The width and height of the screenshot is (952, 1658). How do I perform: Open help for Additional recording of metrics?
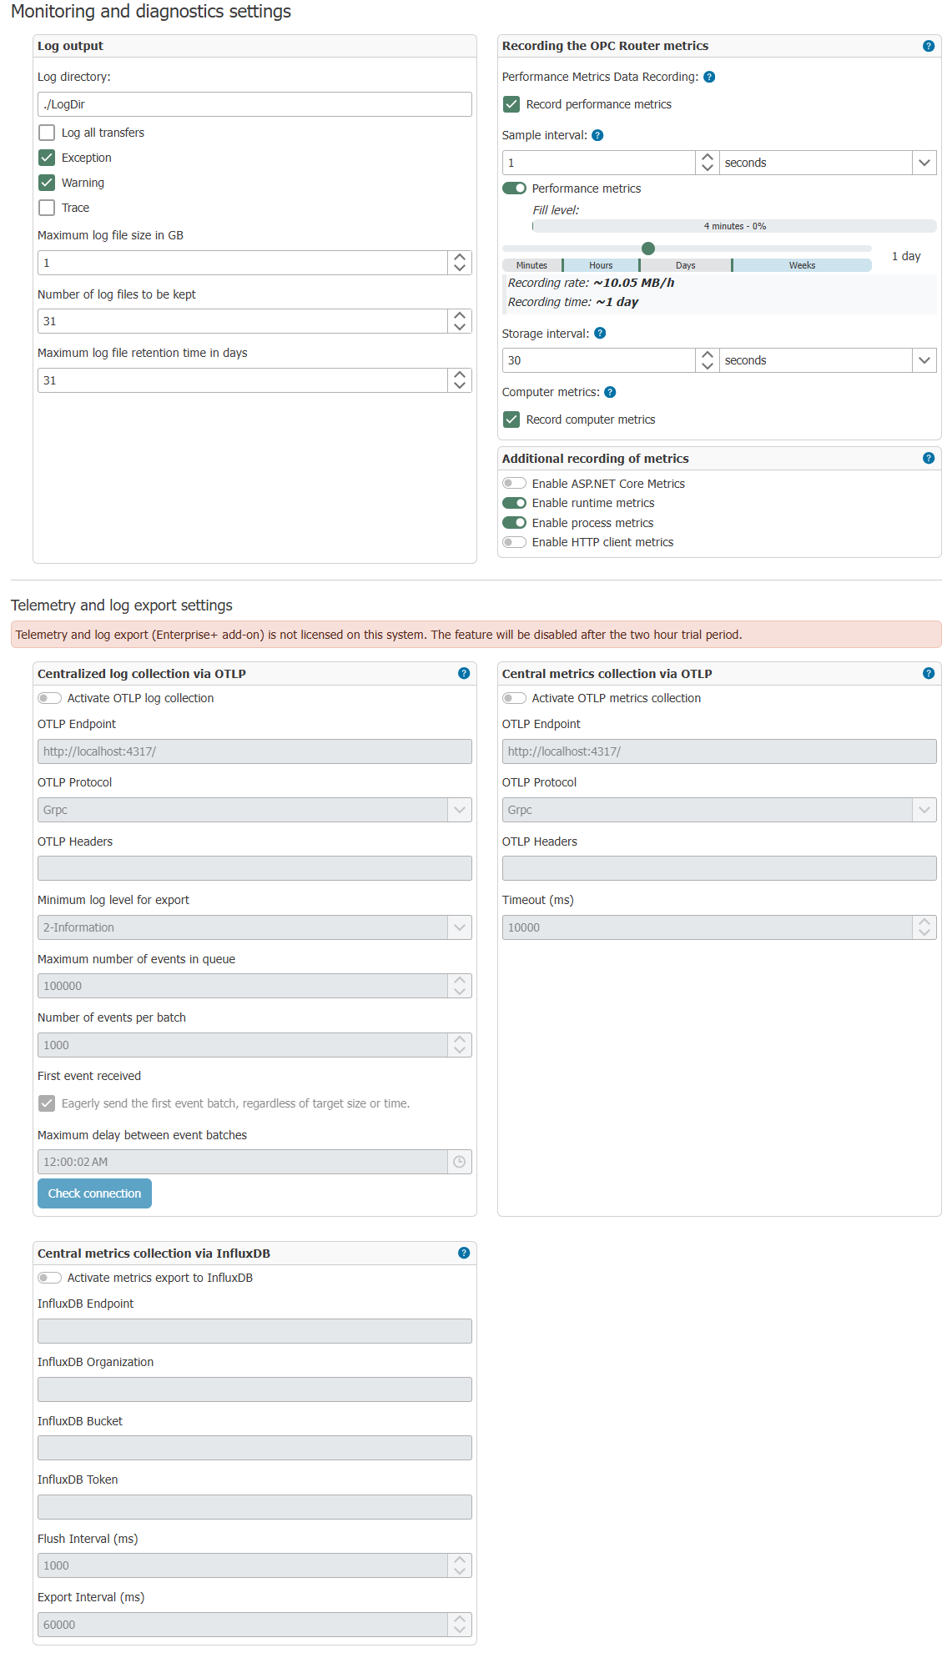click(928, 458)
